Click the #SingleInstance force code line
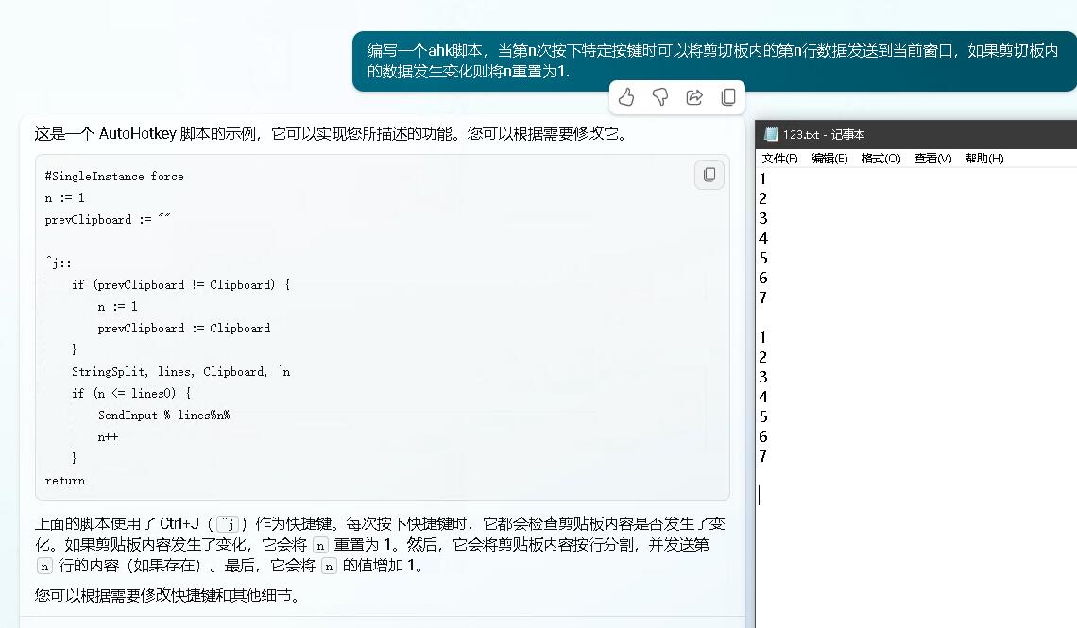The image size is (1077, 628). coord(114,177)
